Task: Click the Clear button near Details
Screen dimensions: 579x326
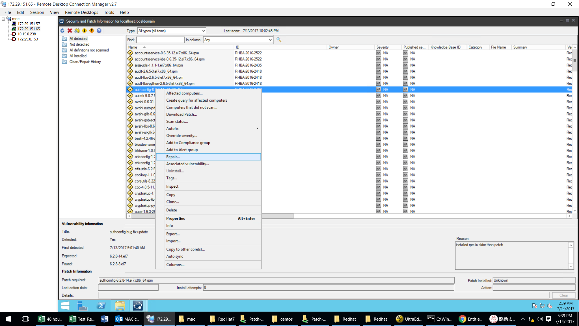Action: (x=563, y=295)
